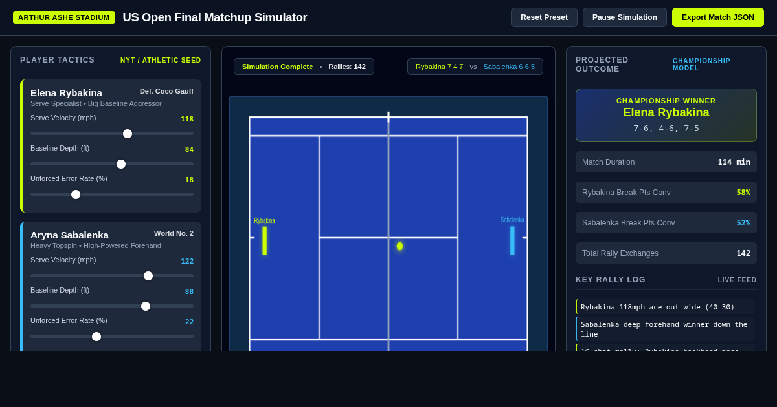The height and width of the screenshot is (407, 777).
Task: Click the 7-6, 4-6, 7-5 final score
Action: (666, 129)
